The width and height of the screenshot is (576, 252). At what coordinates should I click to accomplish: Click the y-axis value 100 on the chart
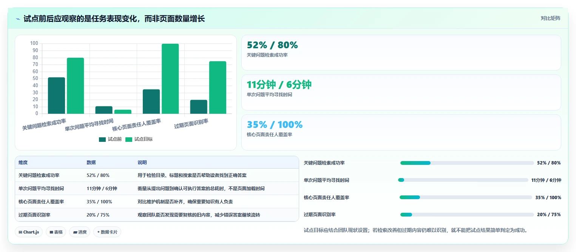(34, 44)
